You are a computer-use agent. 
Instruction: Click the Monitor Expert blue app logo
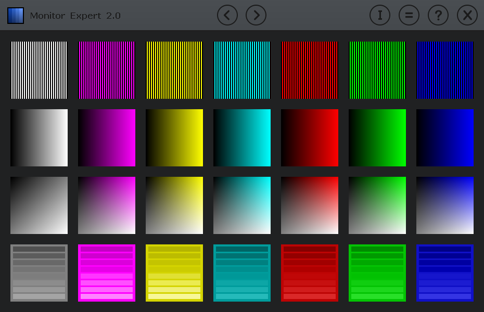point(16,16)
